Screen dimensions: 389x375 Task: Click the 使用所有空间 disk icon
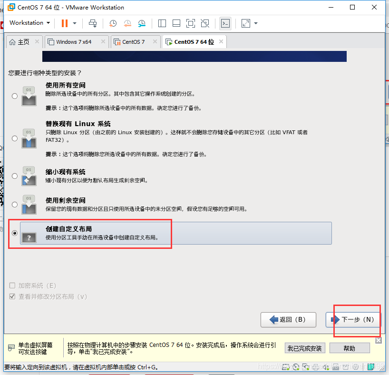pyautogui.click(x=29, y=96)
